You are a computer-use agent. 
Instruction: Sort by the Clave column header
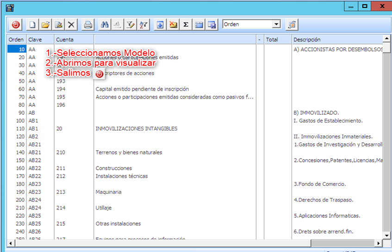[x=40, y=40]
